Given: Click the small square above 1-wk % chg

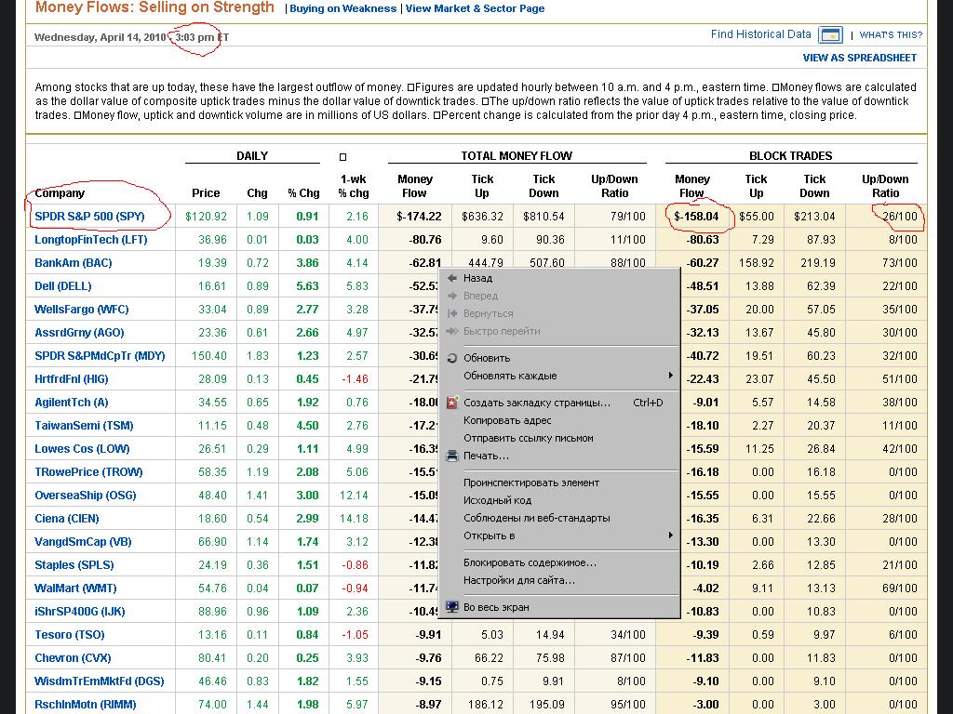Looking at the screenshot, I should point(342,157).
